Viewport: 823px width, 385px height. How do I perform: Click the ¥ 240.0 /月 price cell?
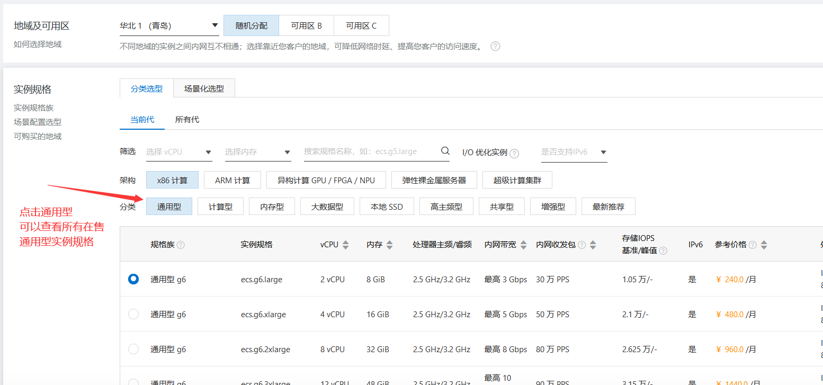click(x=736, y=279)
